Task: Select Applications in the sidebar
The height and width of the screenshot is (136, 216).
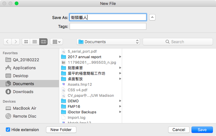Action: 29,68
